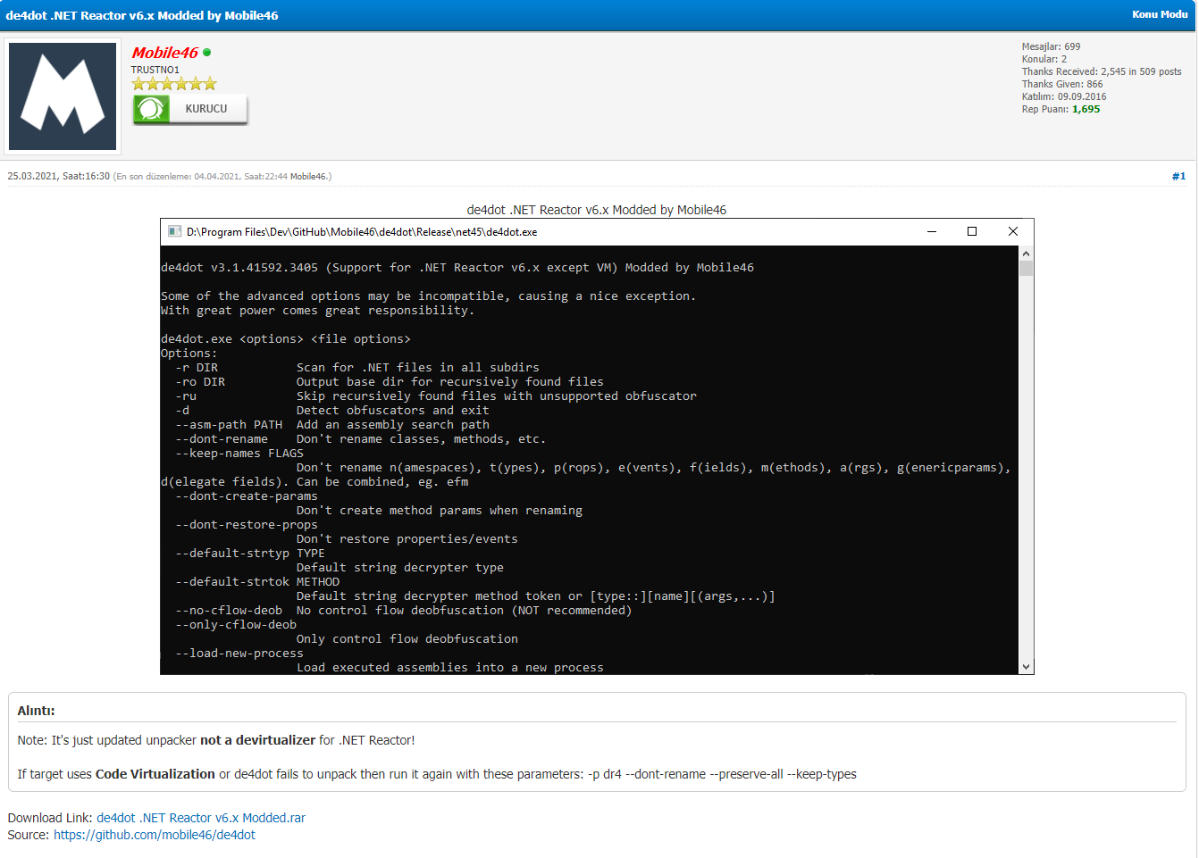Viewport: 1199px width, 858px height.
Task: Click 'Konular: 2' stat
Action: click(x=1044, y=59)
